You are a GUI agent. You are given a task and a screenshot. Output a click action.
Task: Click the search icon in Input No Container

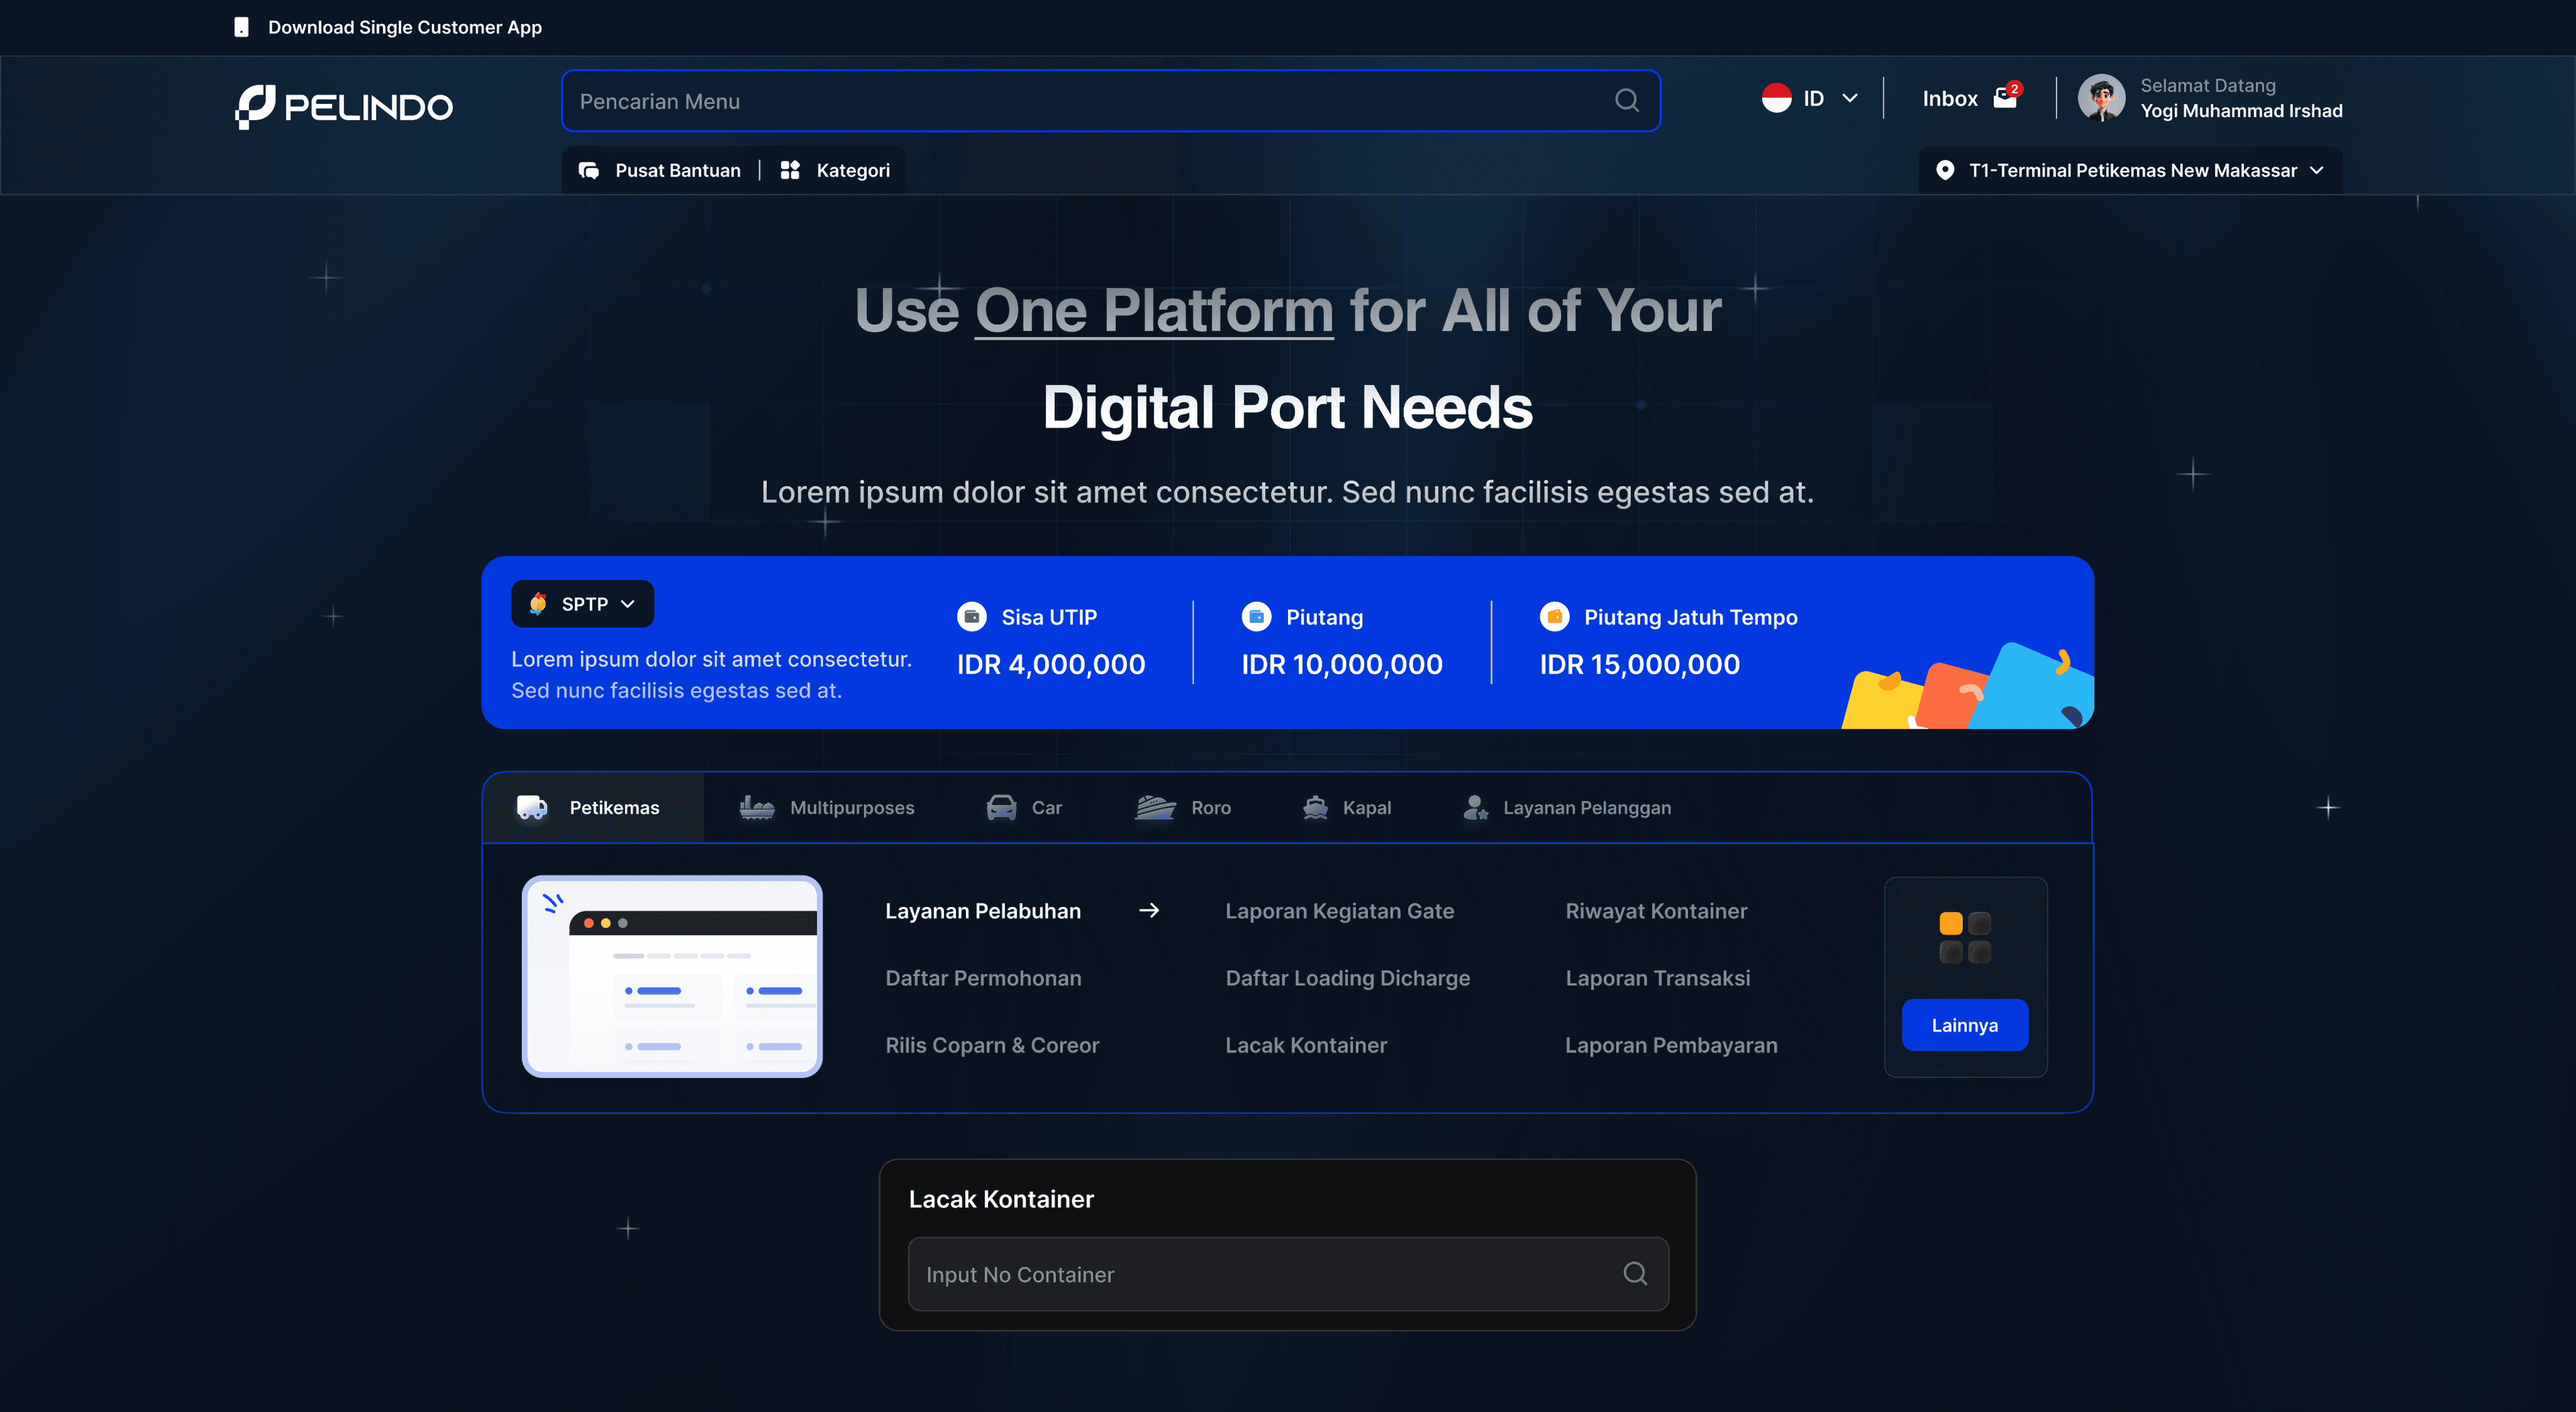[x=1635, y=1273]
